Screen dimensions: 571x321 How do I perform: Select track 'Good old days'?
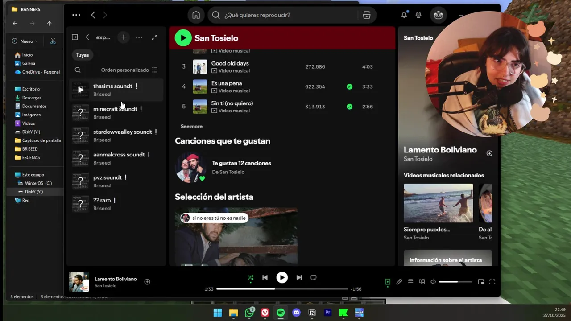[230, 63]
